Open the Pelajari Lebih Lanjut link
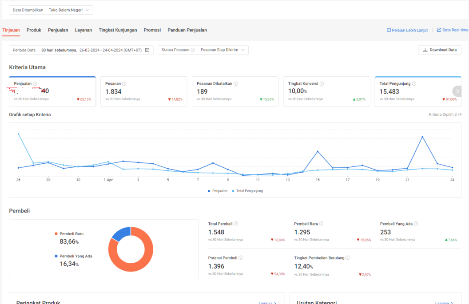This screenshot has height=304, width=469. [407, 30]
